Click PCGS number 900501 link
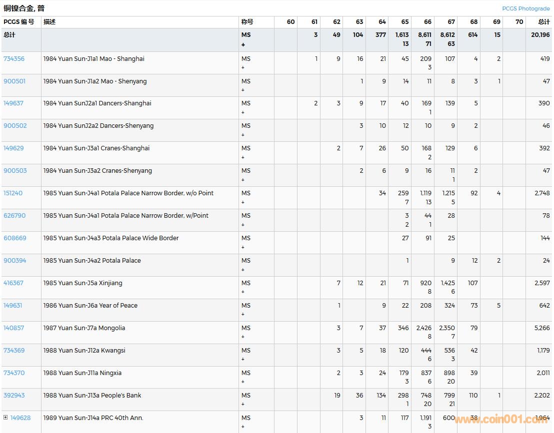Viewport: 554px width, 433px height. point(14,81)
